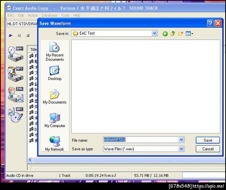Click the first track music note icon
This screenshot has width=226, height=190.
pyautogui.click(x=31, y=55)
